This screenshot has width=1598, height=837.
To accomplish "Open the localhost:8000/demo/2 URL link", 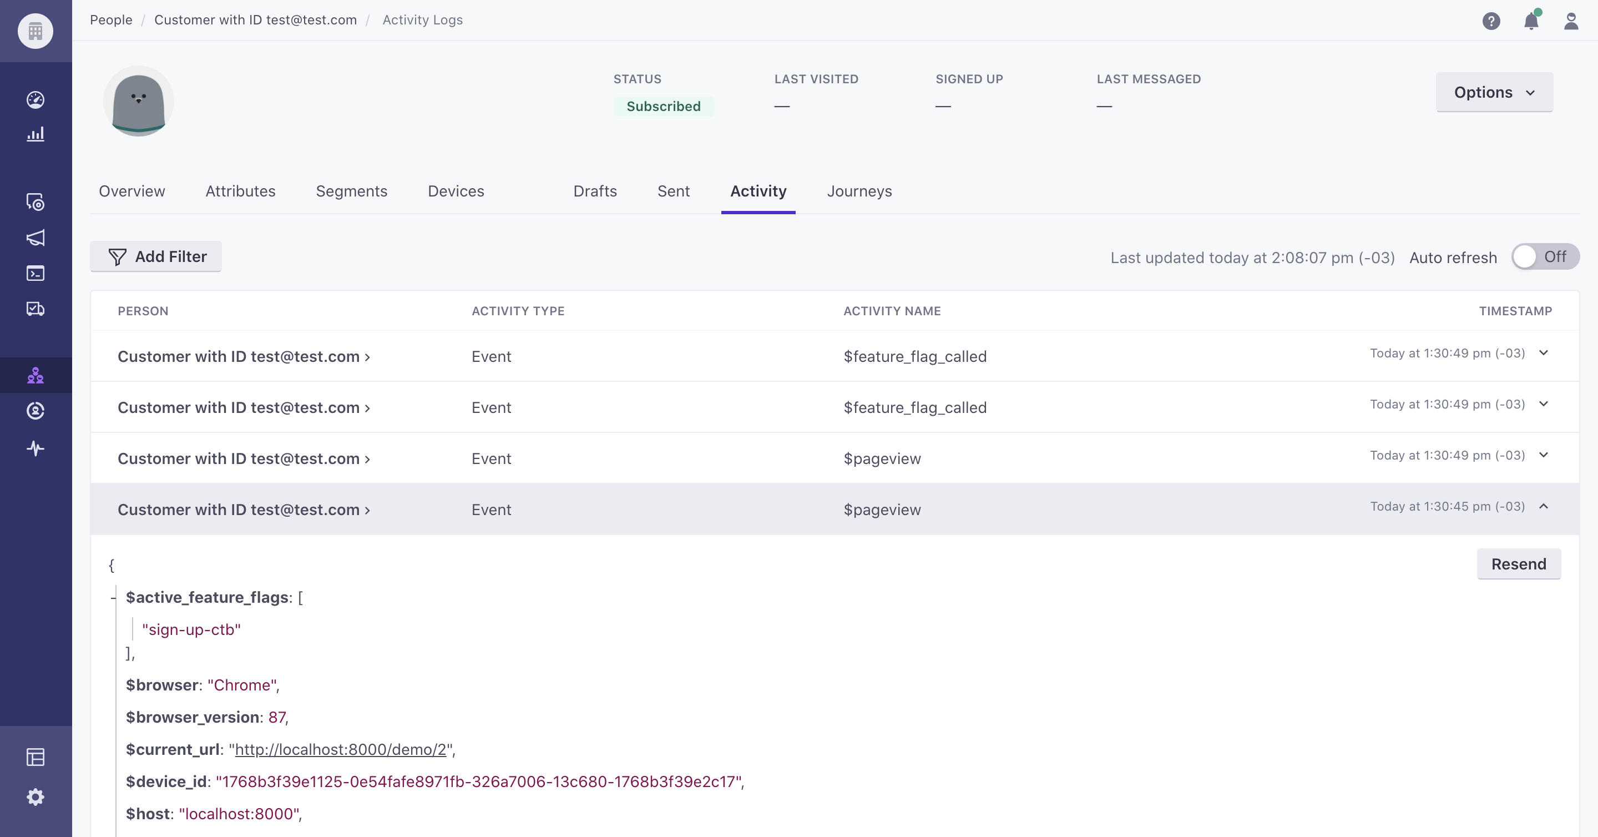I will tap(341, 749).
